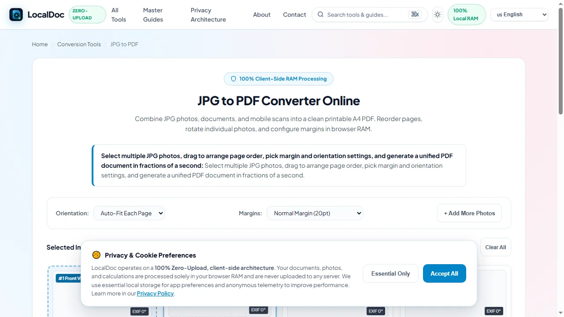Click the shield icon in Client-Side badge

click(x=234, y=79)
